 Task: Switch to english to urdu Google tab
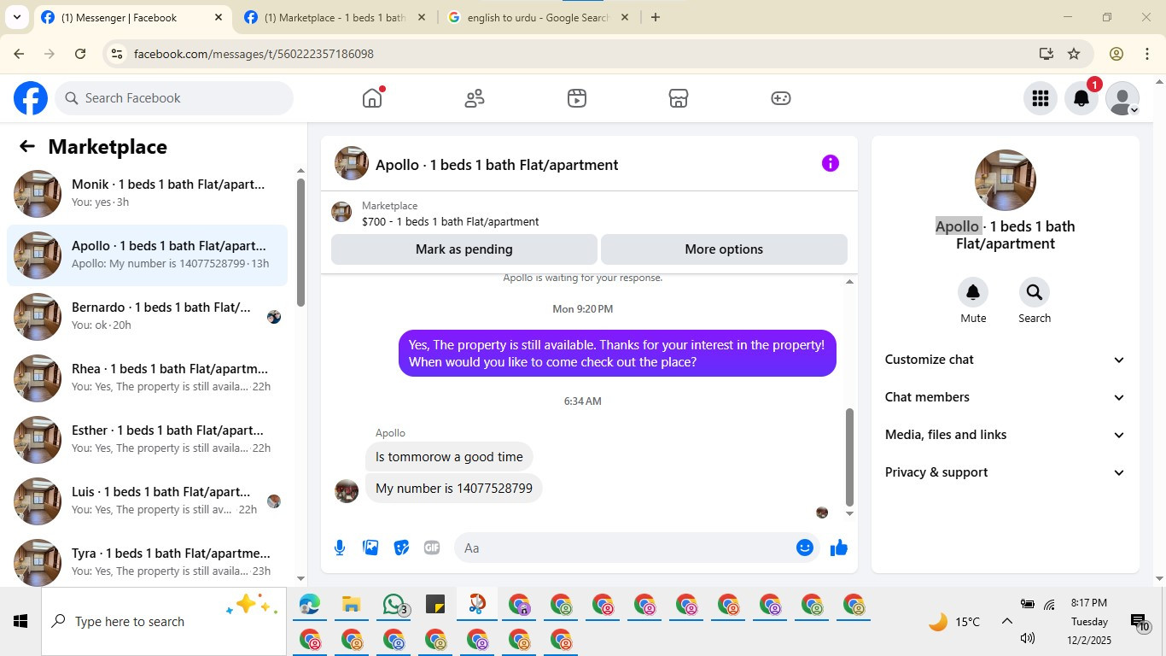pyautogui.click(x=538, y=17)
